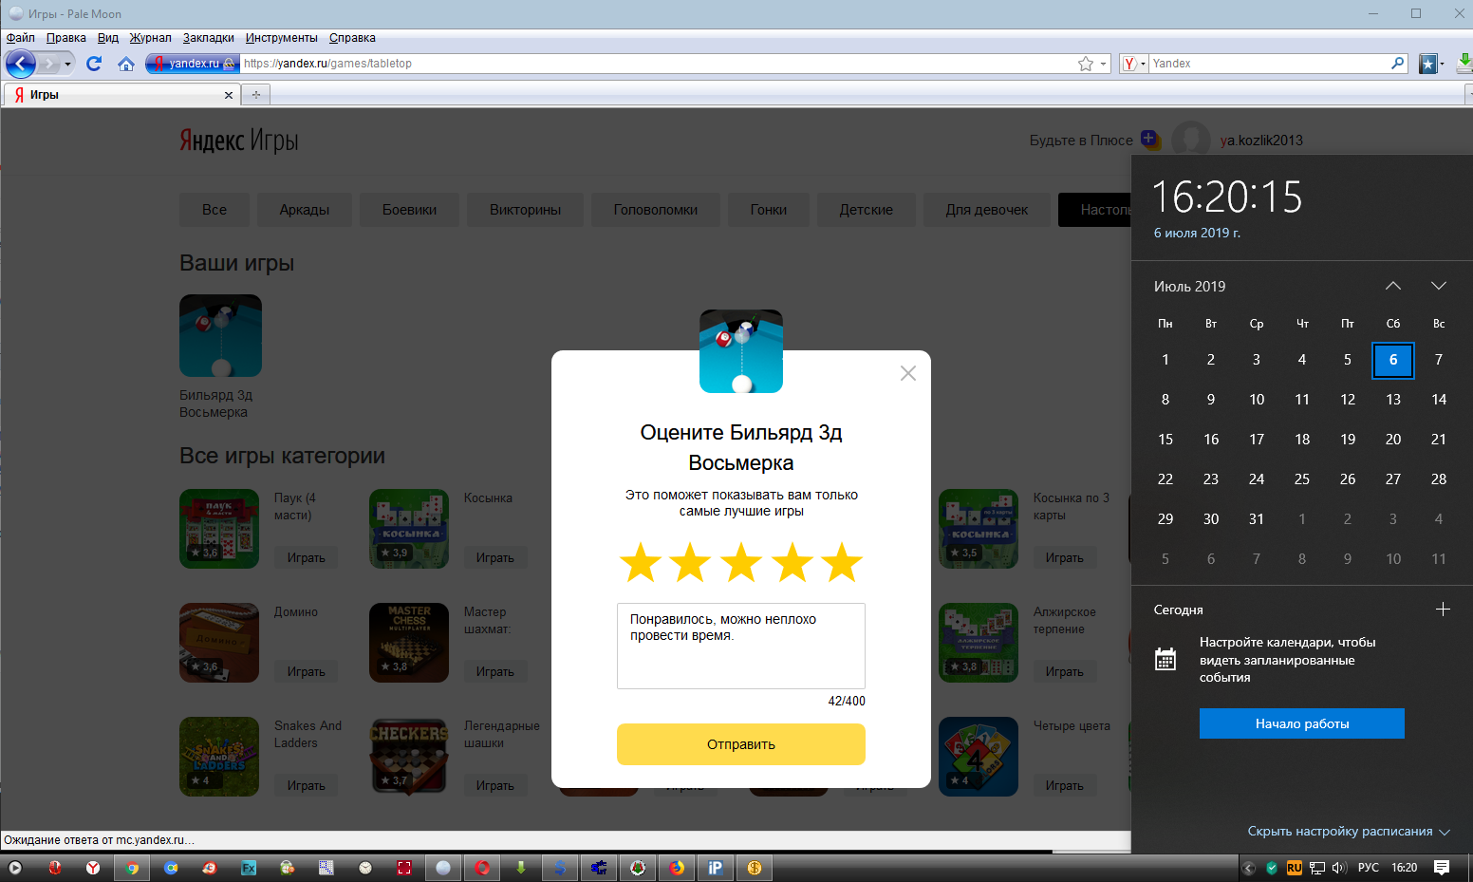The width and height of the screenshot is (1473, 882).
Task: Open the Fx app on the taskbar
Action: coord(249,868)
